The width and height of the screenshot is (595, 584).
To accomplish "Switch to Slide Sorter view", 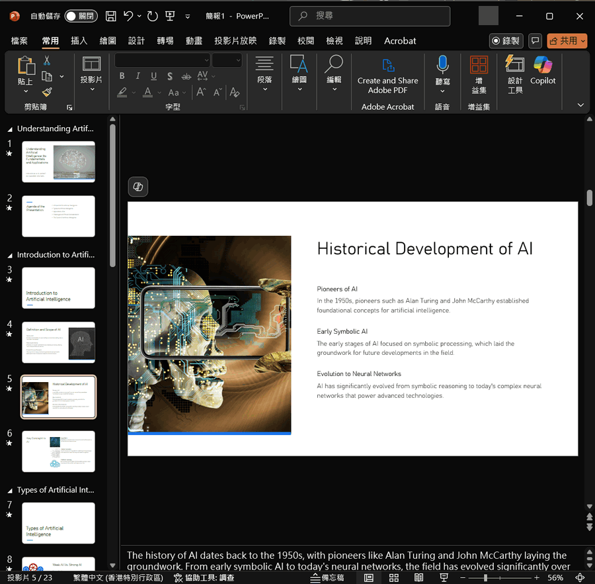I will point(394,578).
